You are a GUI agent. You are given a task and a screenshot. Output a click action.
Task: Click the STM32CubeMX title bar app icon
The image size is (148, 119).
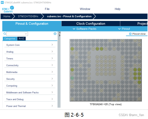(x=2, y=2)
